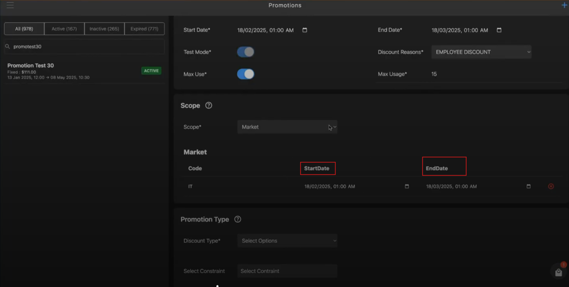Open the top End Date calendar picker icon

point(499,30)
